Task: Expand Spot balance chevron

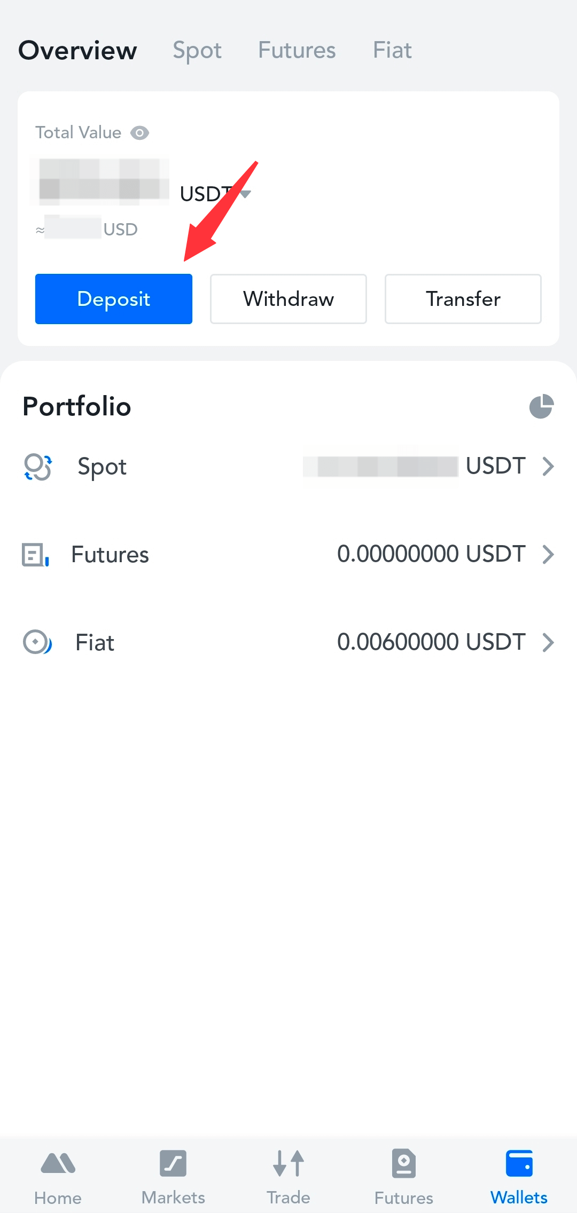Action: (548, 466)
